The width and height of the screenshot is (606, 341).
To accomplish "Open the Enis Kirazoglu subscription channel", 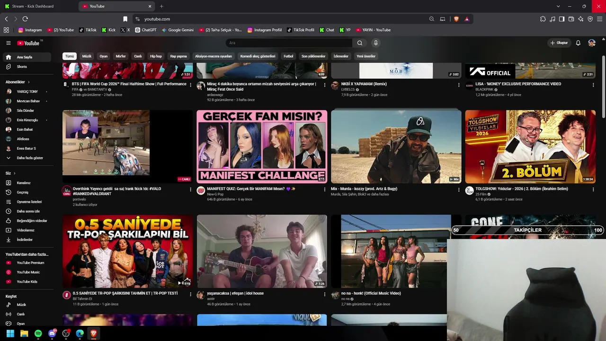I will (x=27, y=120).
